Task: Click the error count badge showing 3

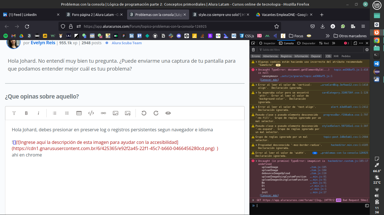Action: 347,43
